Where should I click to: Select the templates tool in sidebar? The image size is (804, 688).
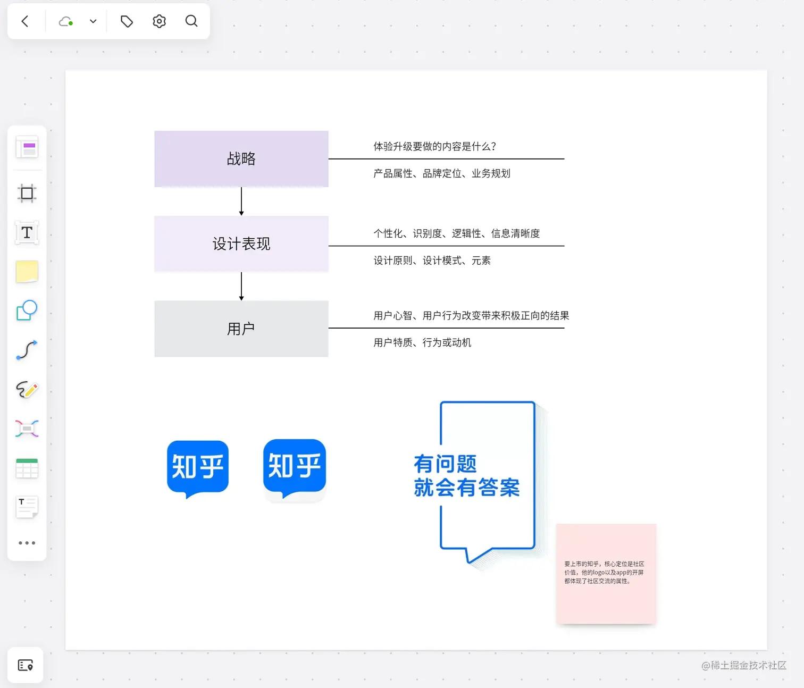coord(27,147)
